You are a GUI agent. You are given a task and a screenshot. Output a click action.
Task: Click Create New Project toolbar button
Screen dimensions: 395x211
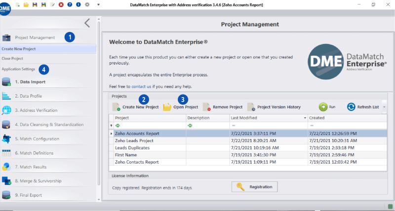coord(135,107)
